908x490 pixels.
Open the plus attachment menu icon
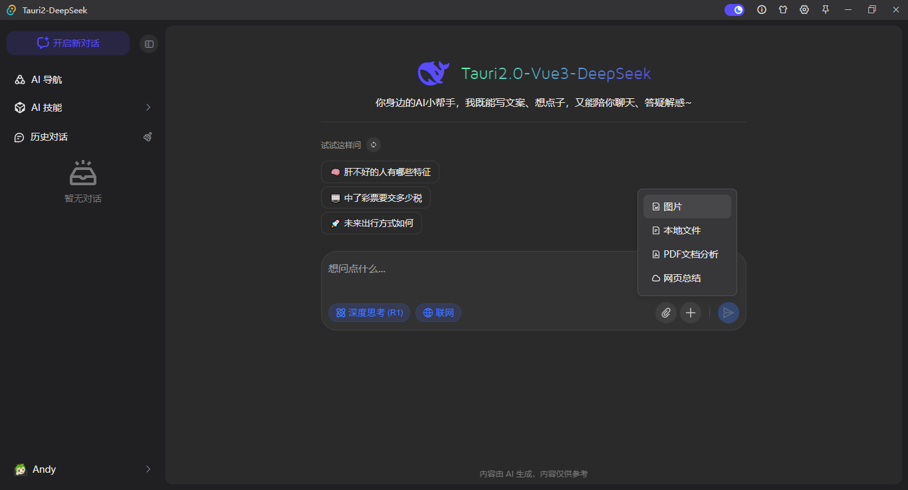[690, 312]
